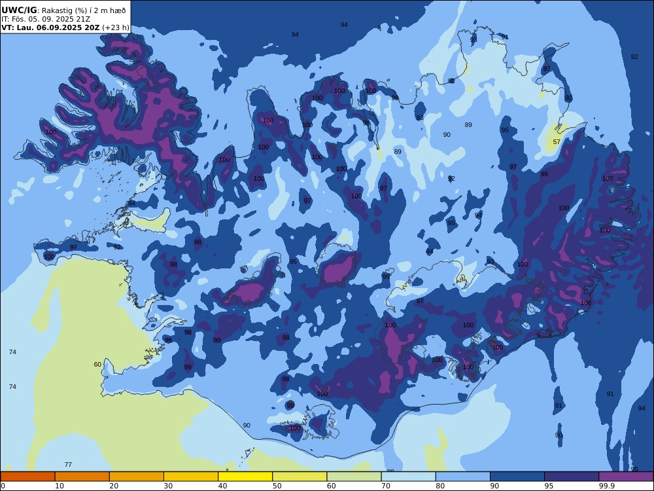
Task: Click the '20' legend tick label
Action: [x=114, y=486]
